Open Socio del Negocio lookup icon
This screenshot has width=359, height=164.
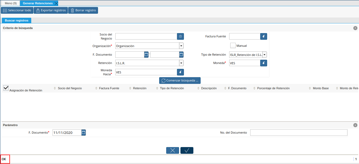[180, 36]
